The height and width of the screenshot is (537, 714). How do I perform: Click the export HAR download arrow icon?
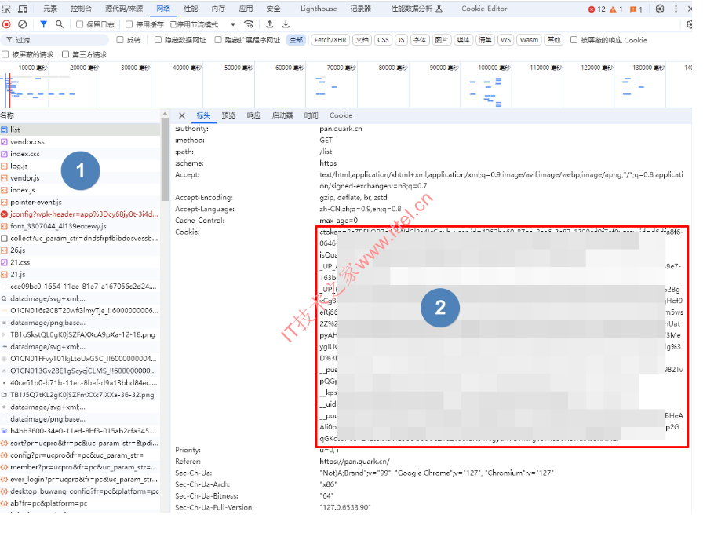point(286,24)
